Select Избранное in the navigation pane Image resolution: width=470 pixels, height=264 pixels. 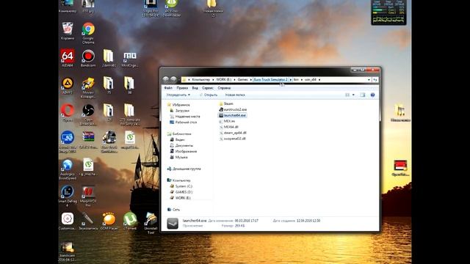(x=178, y=105)
